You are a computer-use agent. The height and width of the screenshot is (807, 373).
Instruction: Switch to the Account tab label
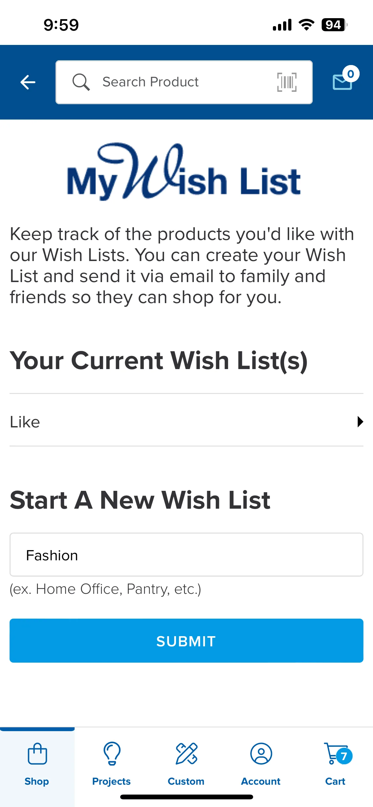click(261, 781)
